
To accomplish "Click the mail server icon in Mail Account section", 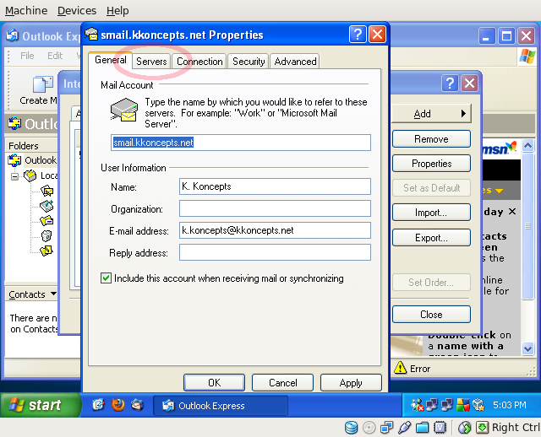I will click(124, 110).
